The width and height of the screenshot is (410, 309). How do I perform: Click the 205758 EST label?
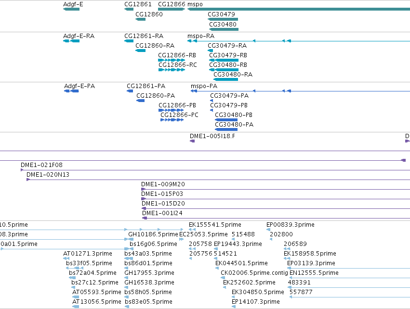point(200,244)
